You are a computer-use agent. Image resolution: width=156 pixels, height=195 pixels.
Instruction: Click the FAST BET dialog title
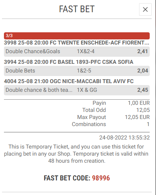pyautogui.click(x=77, y=9)
